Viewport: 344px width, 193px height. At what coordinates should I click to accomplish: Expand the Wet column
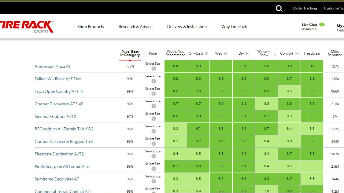pos(225,53)
